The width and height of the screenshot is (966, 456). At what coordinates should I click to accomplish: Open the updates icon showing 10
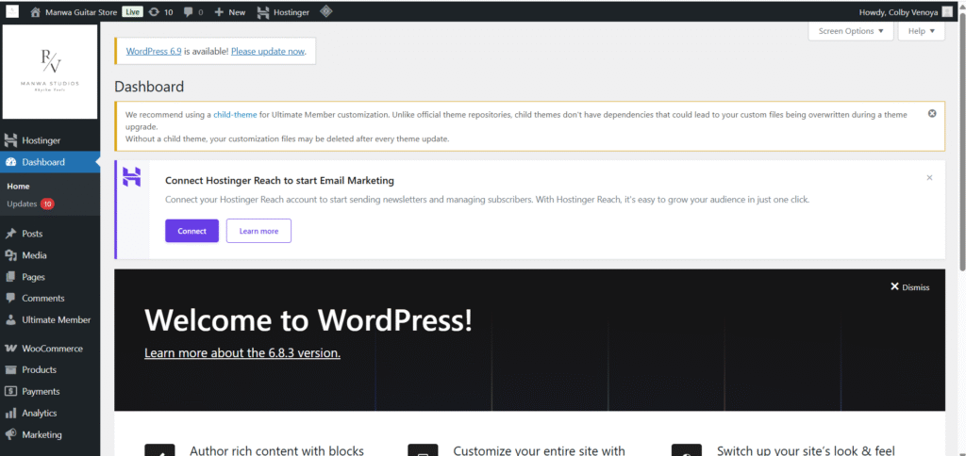tap(160, 12)
